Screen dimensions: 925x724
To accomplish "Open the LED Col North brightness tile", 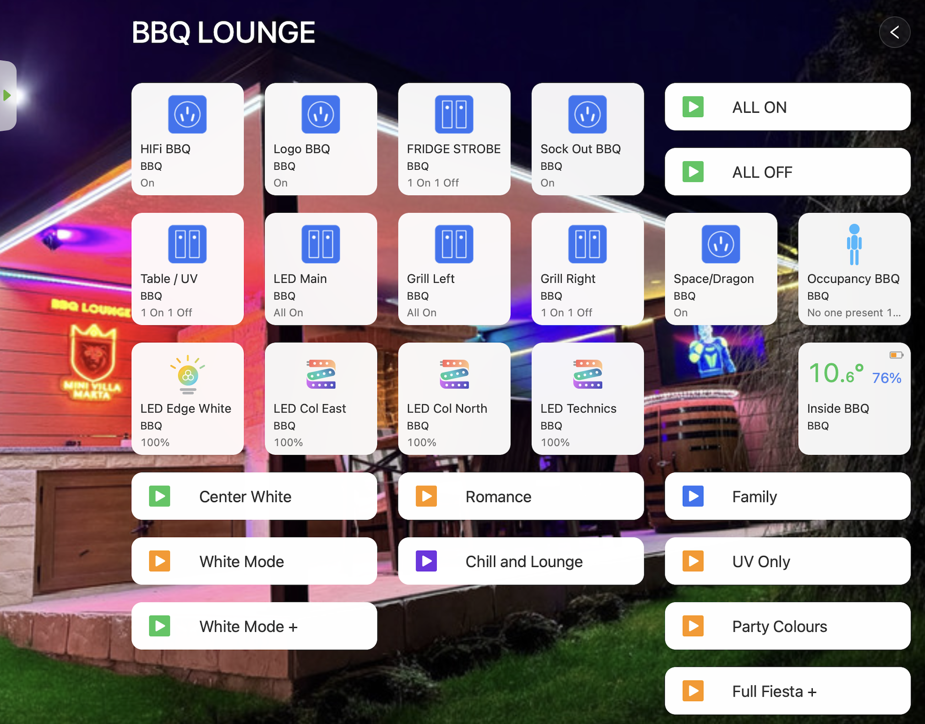I will tap(453, 399).
